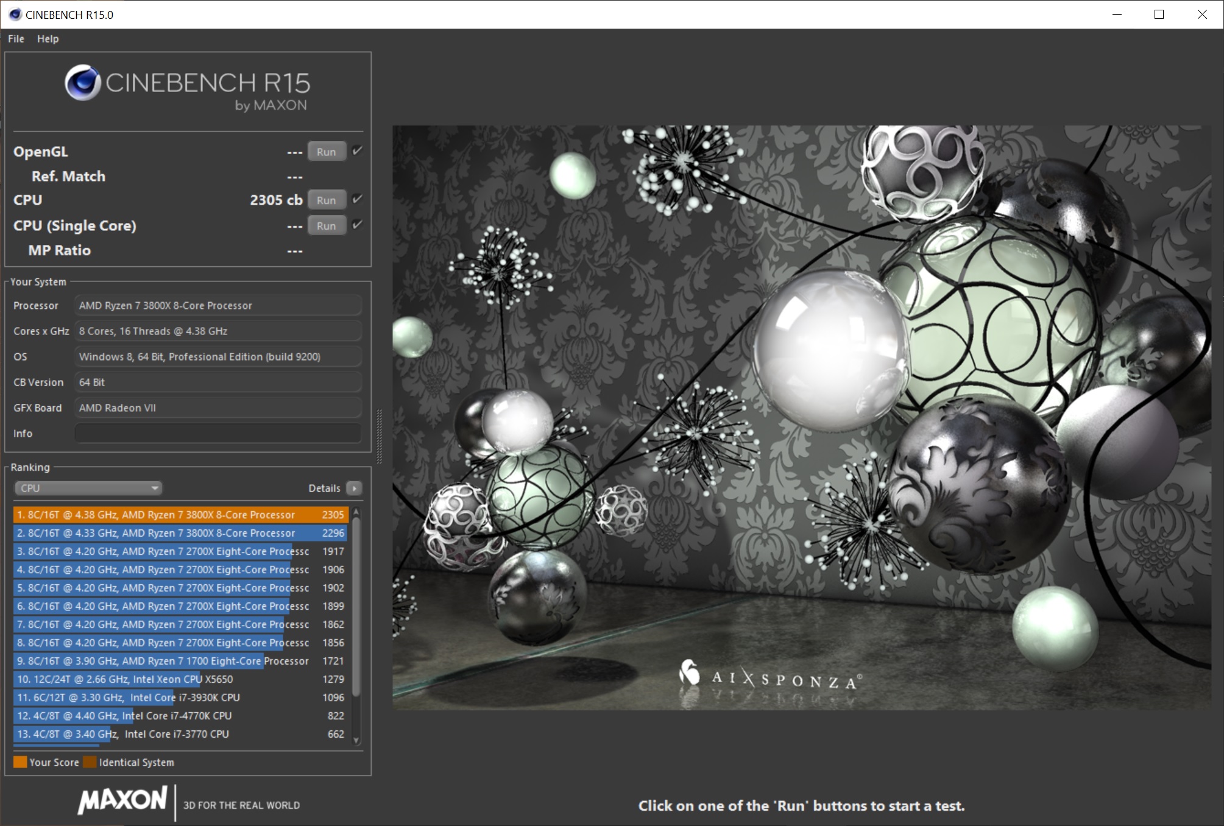Click the MAXON logo at bottom
The height and width of the screenshot is (826, 1224).
[x=122, y=800]
